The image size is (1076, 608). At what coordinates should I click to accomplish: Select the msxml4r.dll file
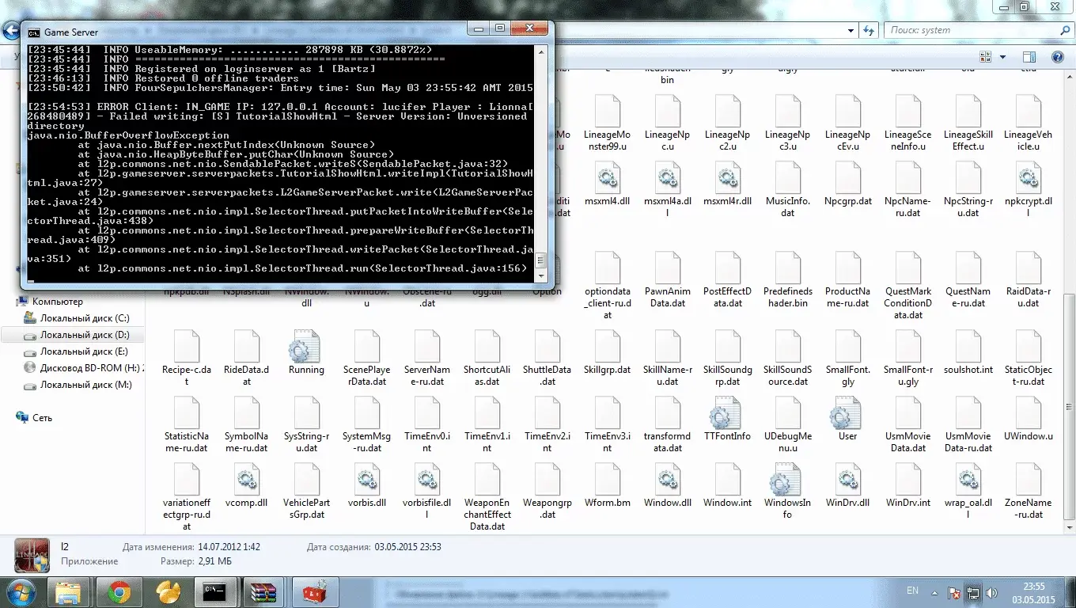(727, 179)
